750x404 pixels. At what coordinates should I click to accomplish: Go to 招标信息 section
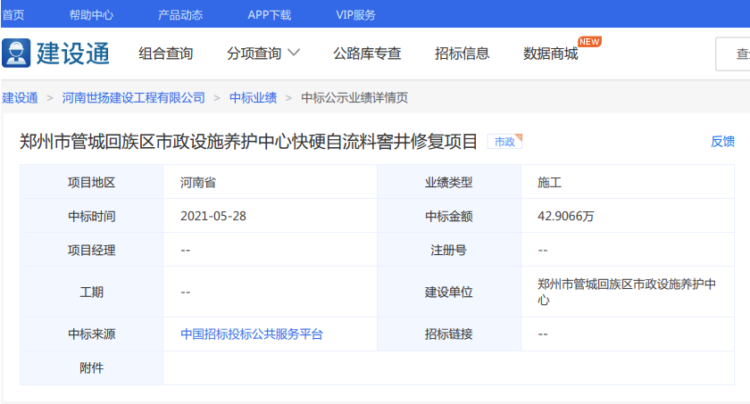[x=462, y=54]
